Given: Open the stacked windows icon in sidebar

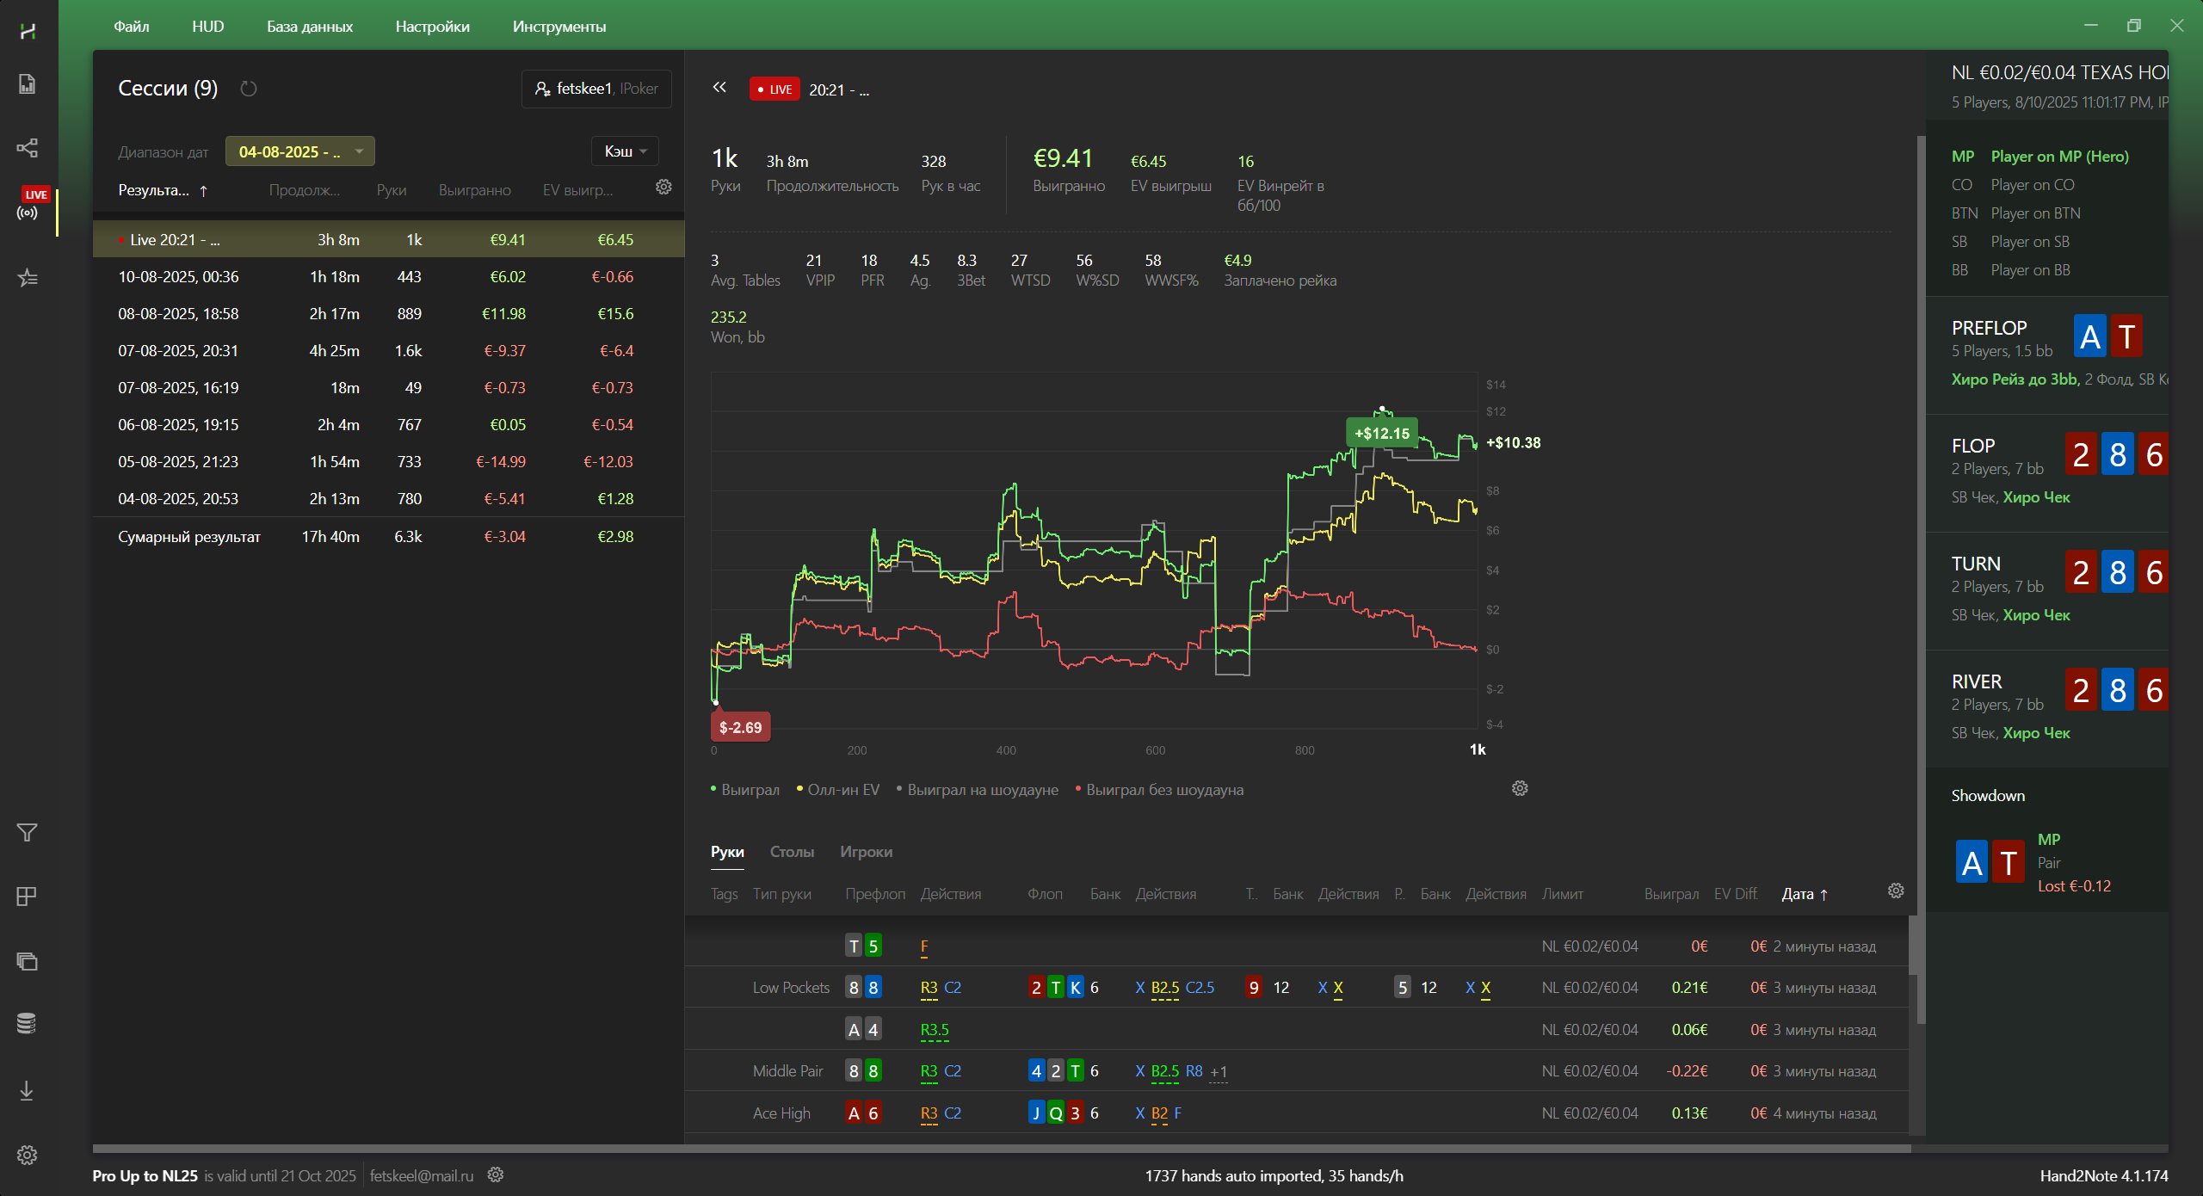Looking at the screenshot, I should 28,961.
